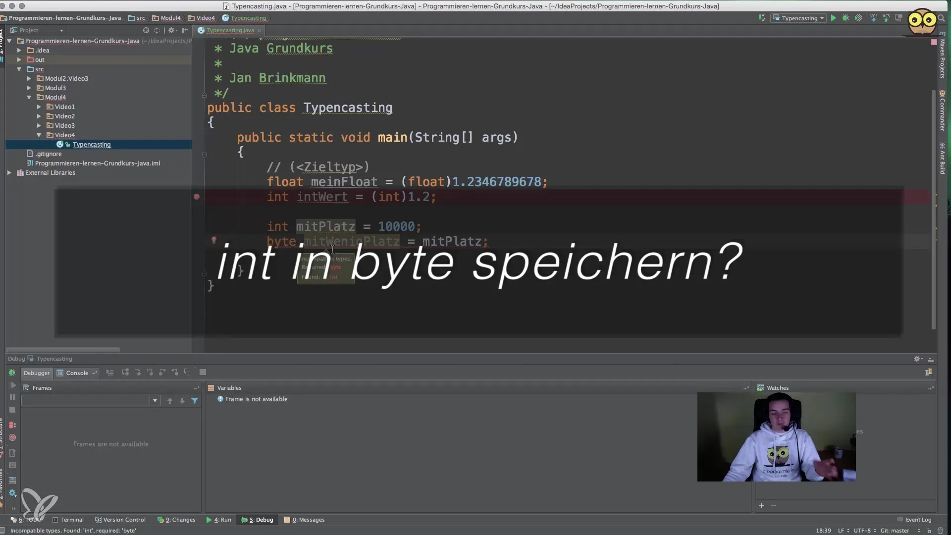Open Event Log panel
951x535 pixels.
914,520
